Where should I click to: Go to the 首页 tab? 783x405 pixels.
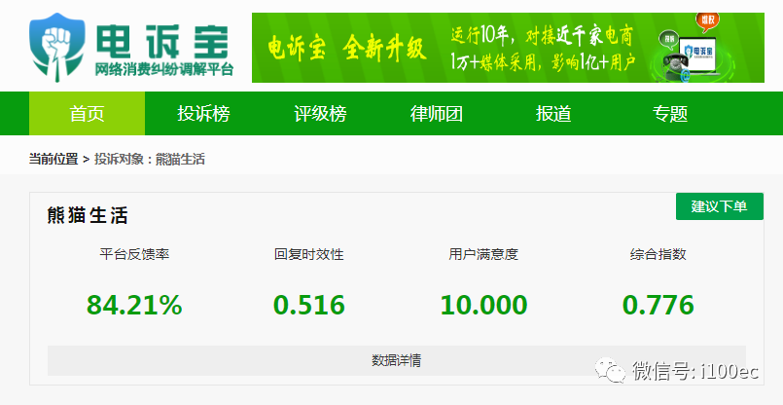point(87,114)
